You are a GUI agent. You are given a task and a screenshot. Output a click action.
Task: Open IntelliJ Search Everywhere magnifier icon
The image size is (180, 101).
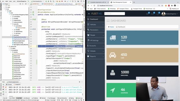tap(84, 1)
